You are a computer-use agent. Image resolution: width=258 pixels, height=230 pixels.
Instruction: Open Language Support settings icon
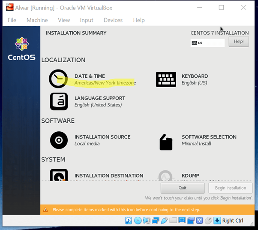(x=59, y=101)
